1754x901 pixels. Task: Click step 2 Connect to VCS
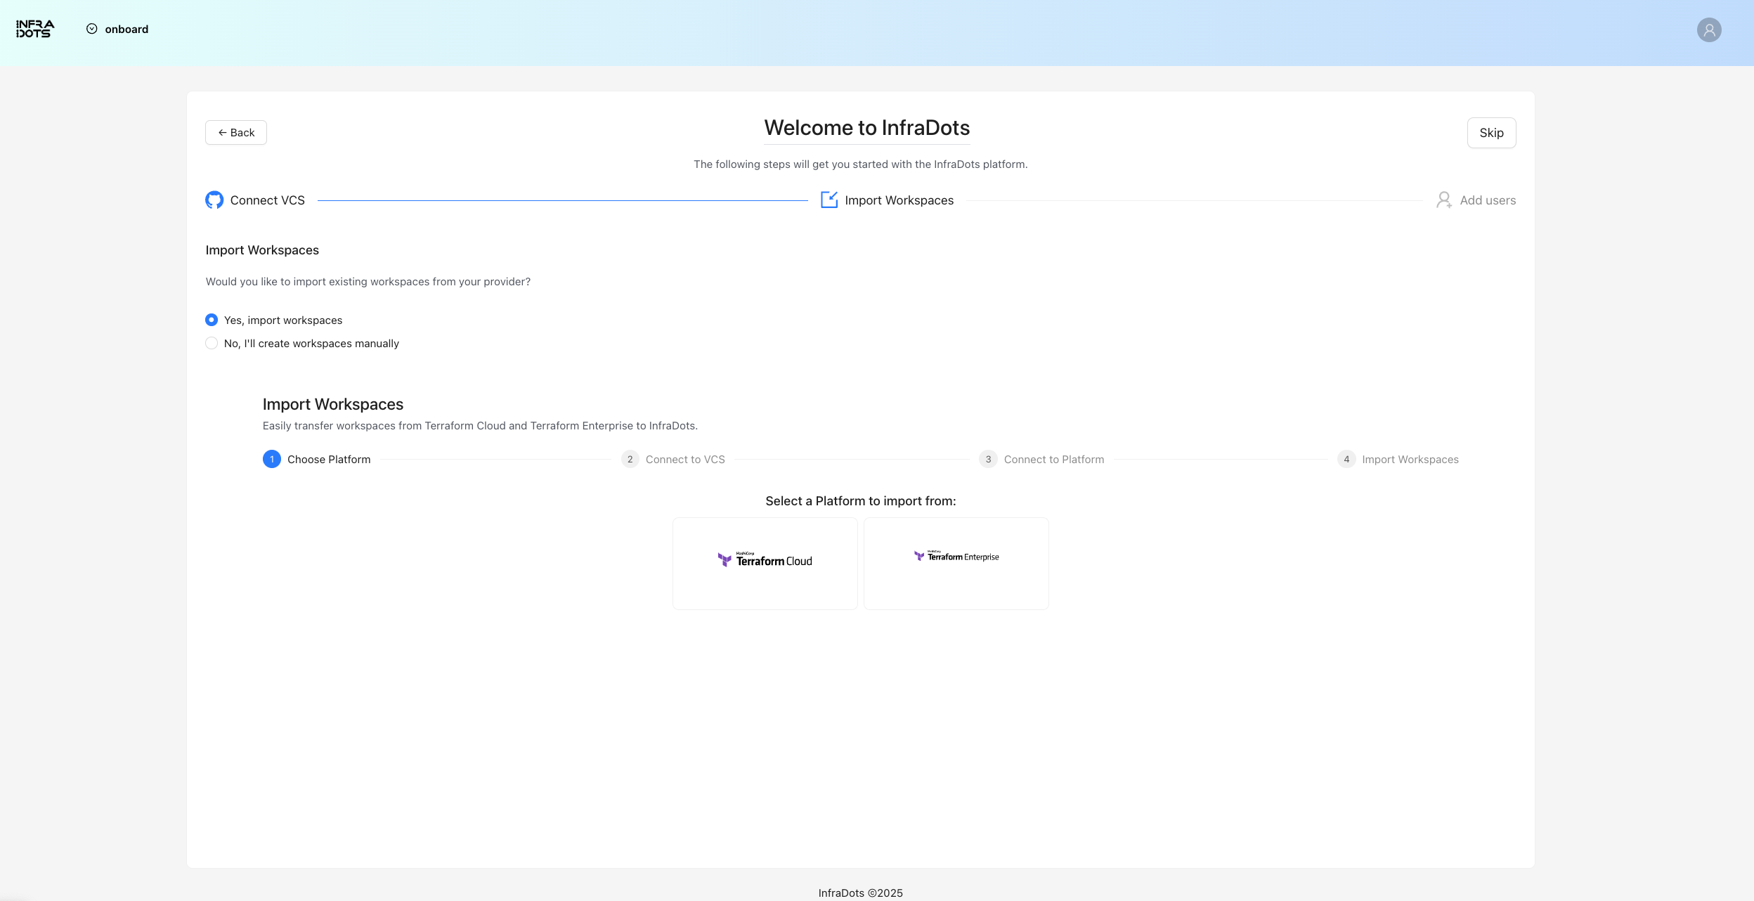coord(684,460)
